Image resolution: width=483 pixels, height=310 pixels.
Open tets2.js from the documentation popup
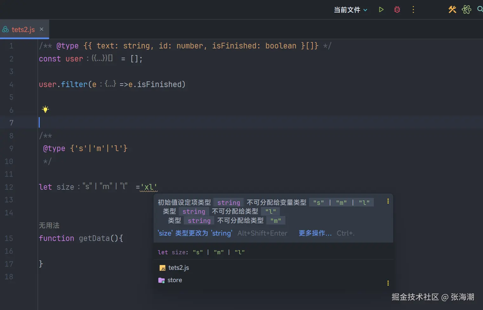tap(178, 268)
